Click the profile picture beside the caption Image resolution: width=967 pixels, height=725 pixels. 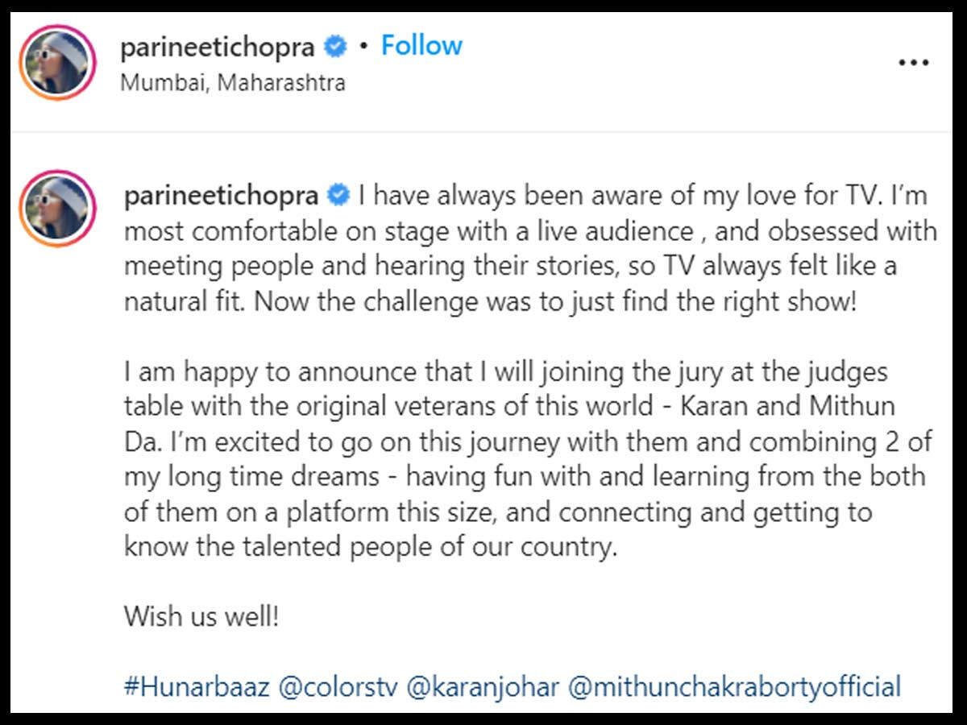[58, 208]
